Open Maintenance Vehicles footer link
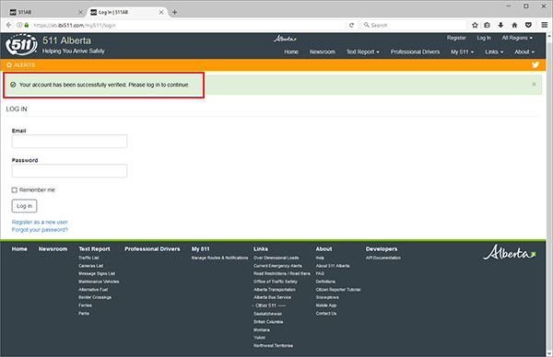The width and height of the screenshot is (553, 357). 99,282
